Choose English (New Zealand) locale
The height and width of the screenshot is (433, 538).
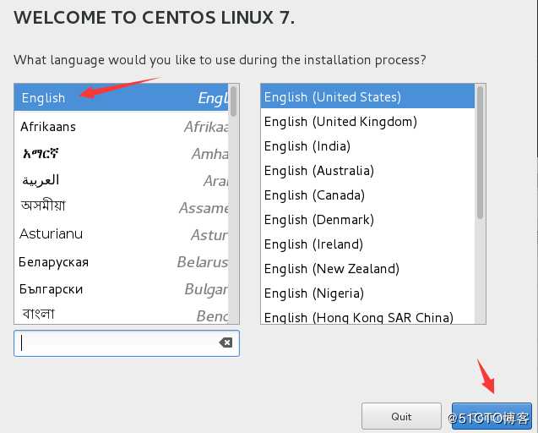(367, 269)
